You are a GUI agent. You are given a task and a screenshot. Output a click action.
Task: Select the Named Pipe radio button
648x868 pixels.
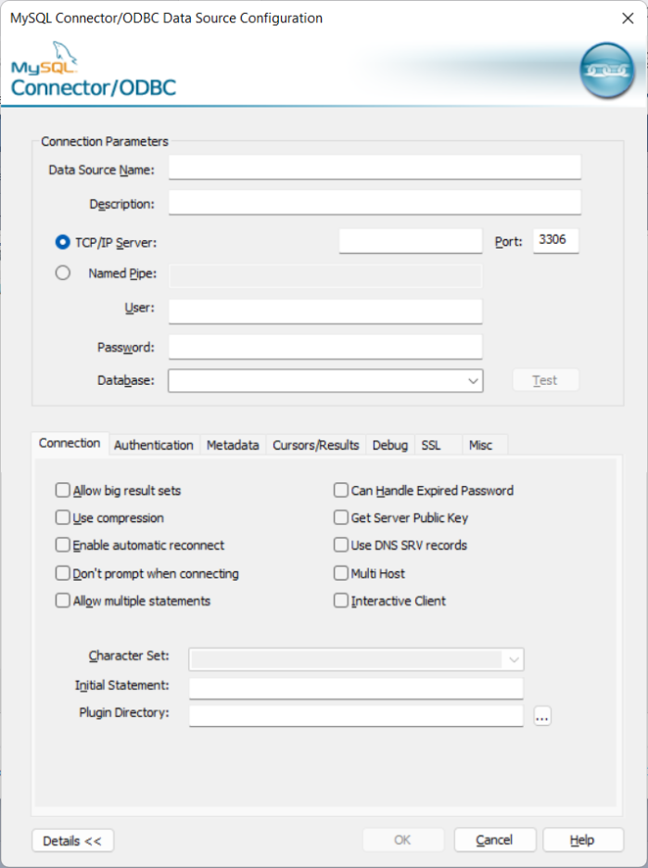(61, 272)
